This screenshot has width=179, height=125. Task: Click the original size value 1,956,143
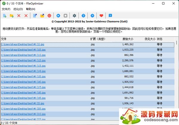[128, 103]
